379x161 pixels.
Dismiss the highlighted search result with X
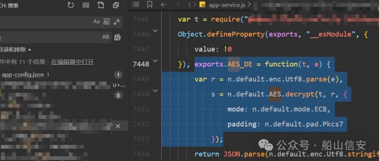pyautogui.click(x=118, y=126)
